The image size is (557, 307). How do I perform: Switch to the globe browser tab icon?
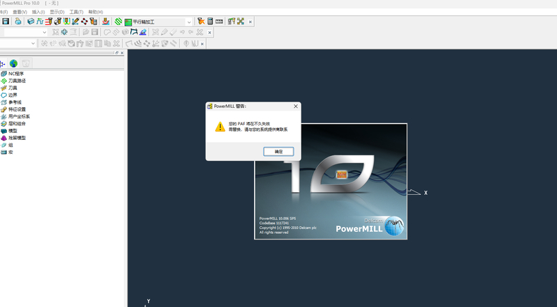(13, 63)
